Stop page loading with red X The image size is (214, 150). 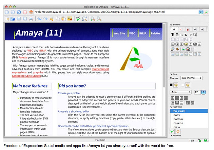25,12
